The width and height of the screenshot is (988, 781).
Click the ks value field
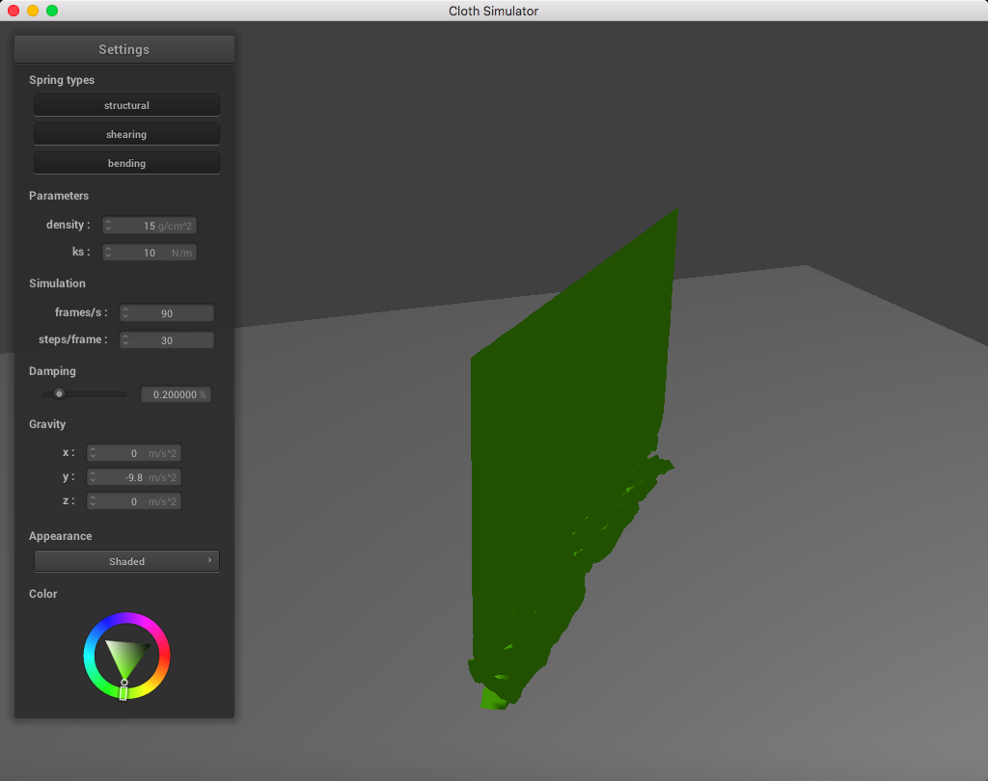click(x=150, y=253)
